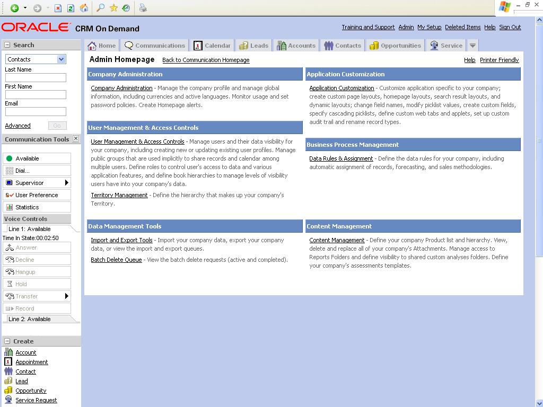543x407 pixels.
Task: Open User Management & Access Controls link
Action: click(x=137, y=141)
